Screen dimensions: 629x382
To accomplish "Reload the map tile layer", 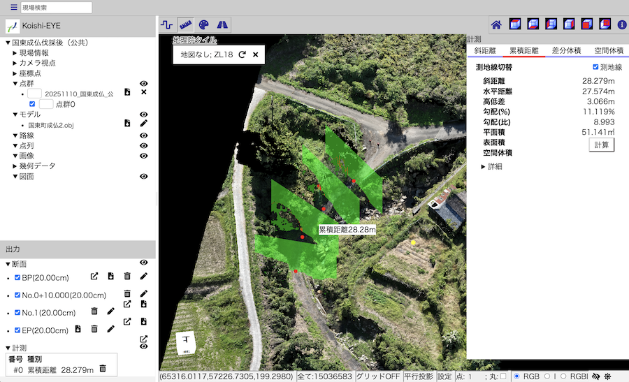I will click(242, 54).
